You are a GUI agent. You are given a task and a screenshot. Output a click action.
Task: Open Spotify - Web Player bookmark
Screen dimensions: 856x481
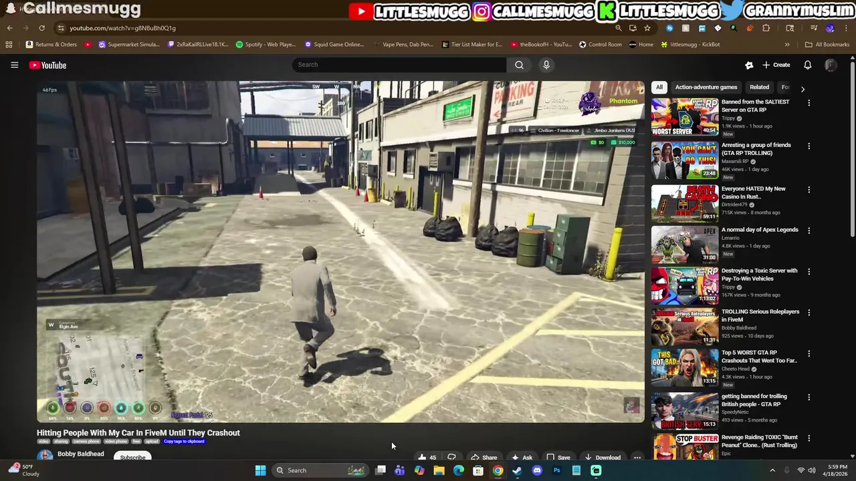(x=265, y=45)
